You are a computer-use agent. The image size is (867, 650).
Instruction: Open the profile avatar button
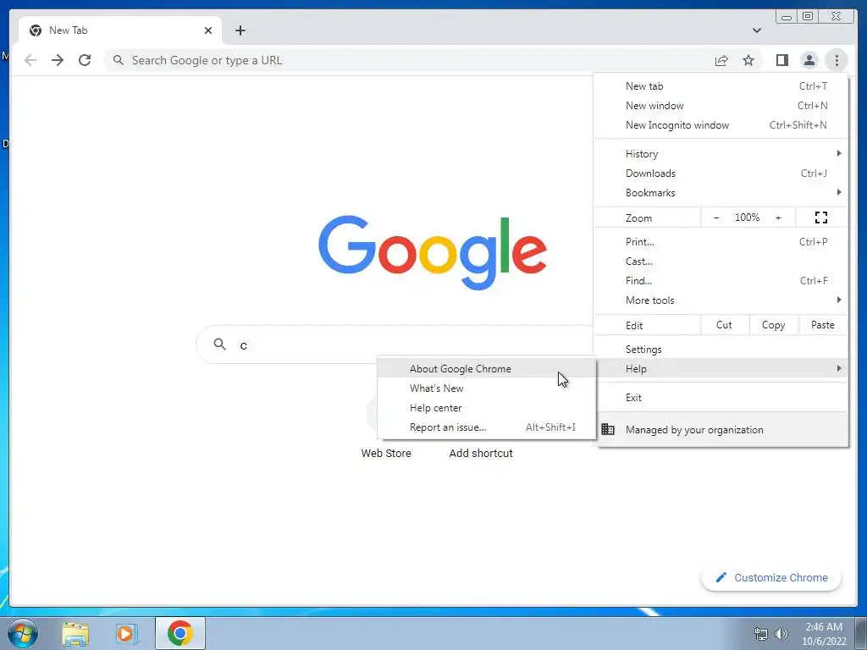pyautogui.click(x=809, y=60)
